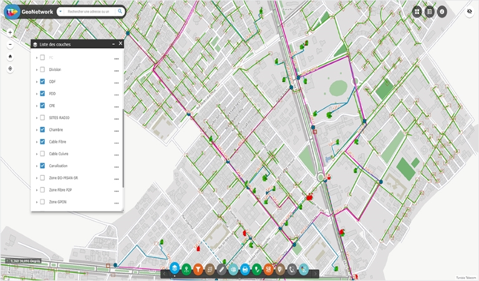The height and width of the screenshot is (281, 479).
Task: Open the print map tool
Action: [245, 269]
